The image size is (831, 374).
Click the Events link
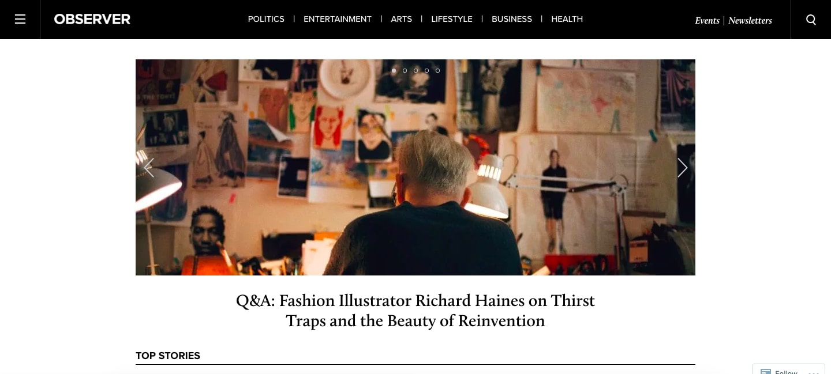coord(707,21)
